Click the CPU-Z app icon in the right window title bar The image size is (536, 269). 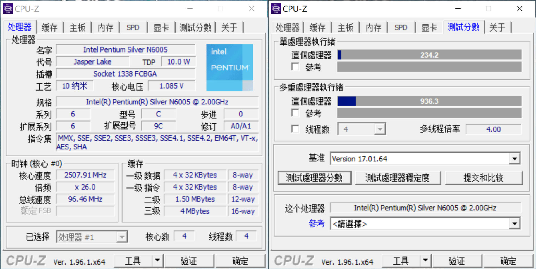coord(276,8)
